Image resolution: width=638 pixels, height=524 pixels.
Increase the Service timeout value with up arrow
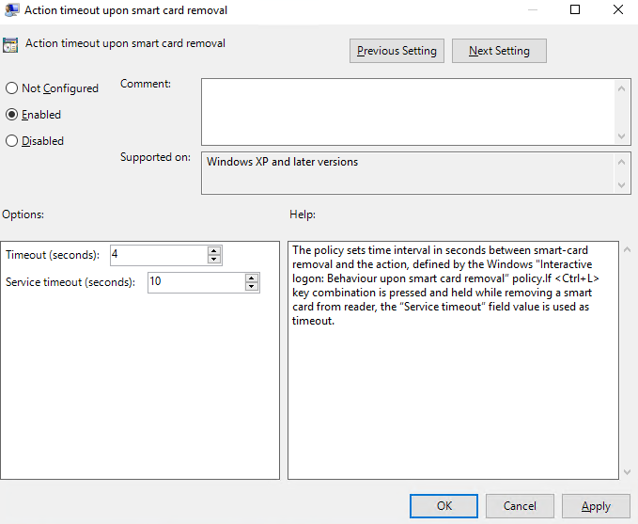click(x=252, y=278)
